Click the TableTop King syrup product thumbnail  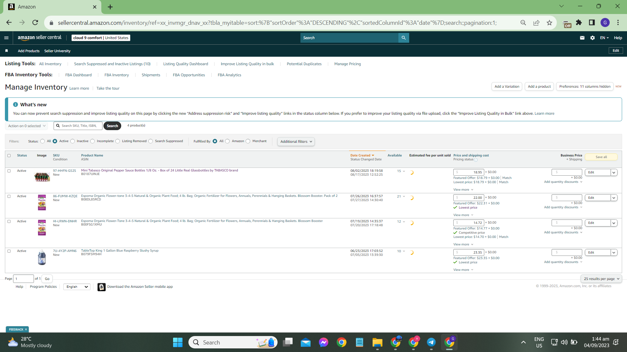click(42, 257)
